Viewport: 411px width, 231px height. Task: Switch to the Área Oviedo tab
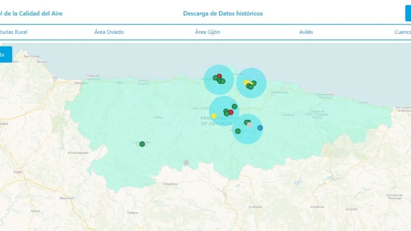[109, 32]
